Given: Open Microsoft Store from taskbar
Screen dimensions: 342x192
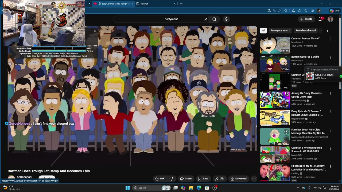Looking at the screenshot, I should [207, 188].
